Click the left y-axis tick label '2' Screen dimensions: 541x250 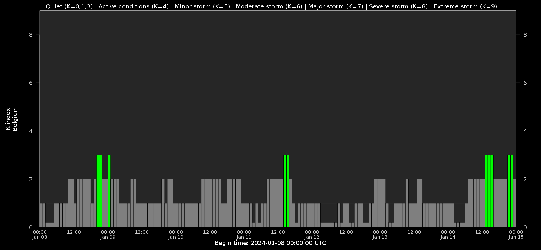pos(31,179)
